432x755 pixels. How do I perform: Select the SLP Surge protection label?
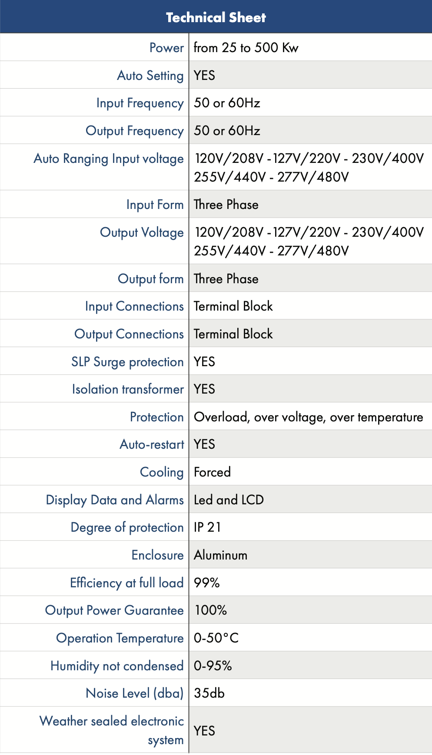(x=127, y=362)
